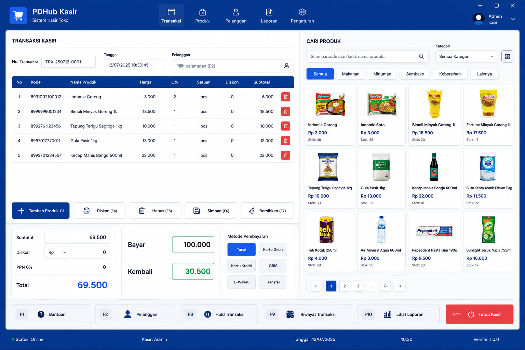Click the search magnifier icon
The height and width of the screenshot is (350, 525).
click(421, 56)
